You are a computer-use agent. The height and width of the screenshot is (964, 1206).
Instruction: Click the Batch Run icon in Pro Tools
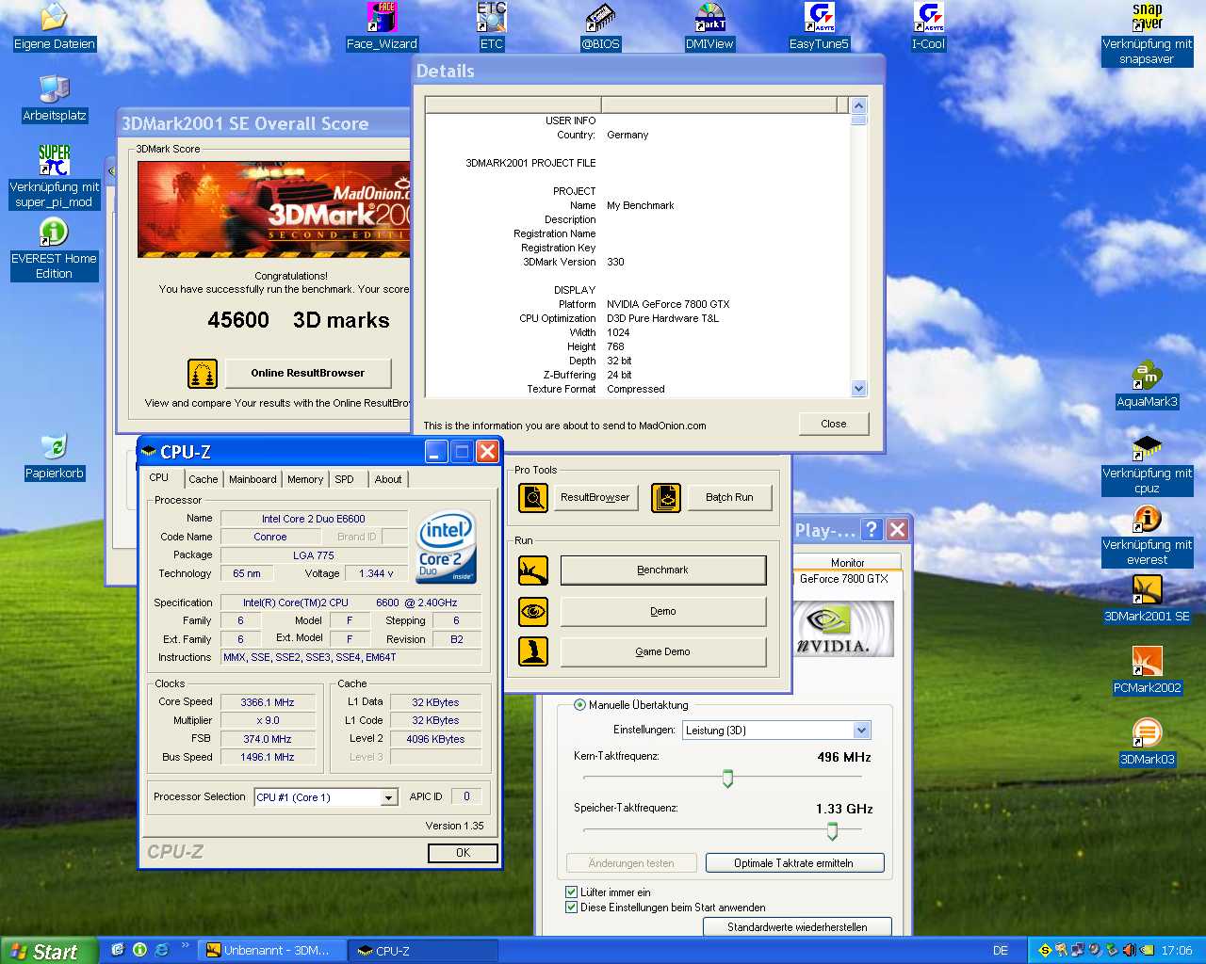(x=665, y=497)
